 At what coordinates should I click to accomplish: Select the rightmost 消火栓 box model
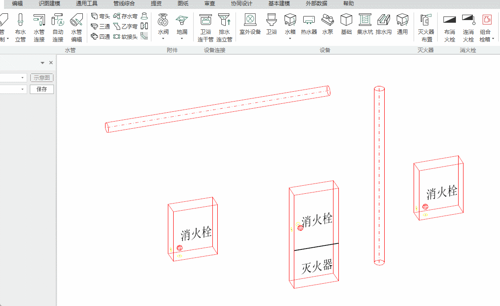point(439,188)
